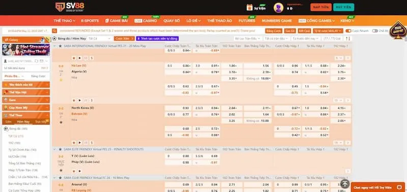Image resolution: width=407 pixels, height=192 pixels.
Task: Toggle the Chế độ mode switch
Action: pyautogui.click(x=375, y=31)
